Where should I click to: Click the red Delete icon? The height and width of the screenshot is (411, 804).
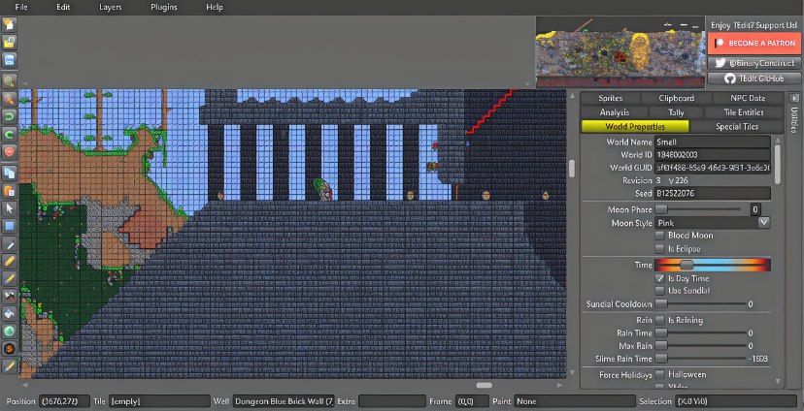click(10, 151)
